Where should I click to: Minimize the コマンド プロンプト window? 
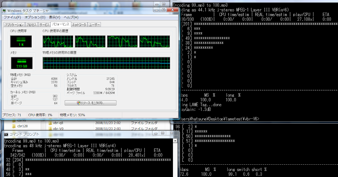(x=156, y=133)
